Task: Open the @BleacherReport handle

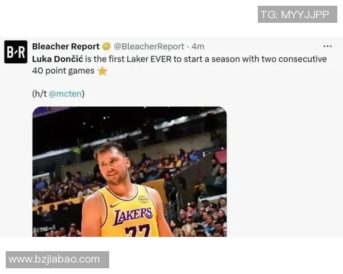Action: point(149,46)
